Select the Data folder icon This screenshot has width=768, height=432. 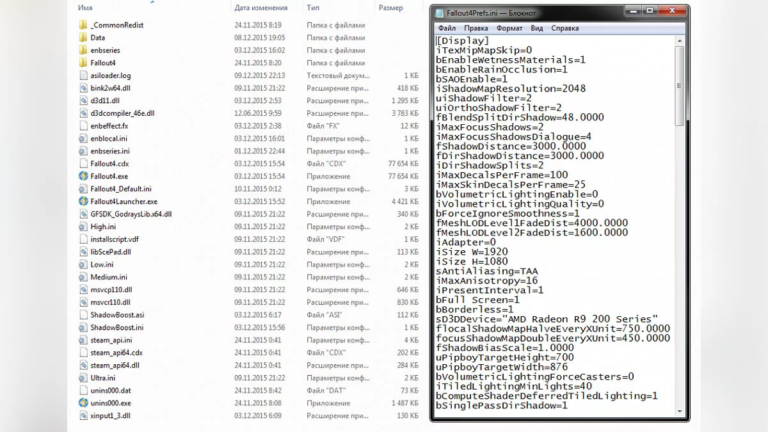(83, 38)
